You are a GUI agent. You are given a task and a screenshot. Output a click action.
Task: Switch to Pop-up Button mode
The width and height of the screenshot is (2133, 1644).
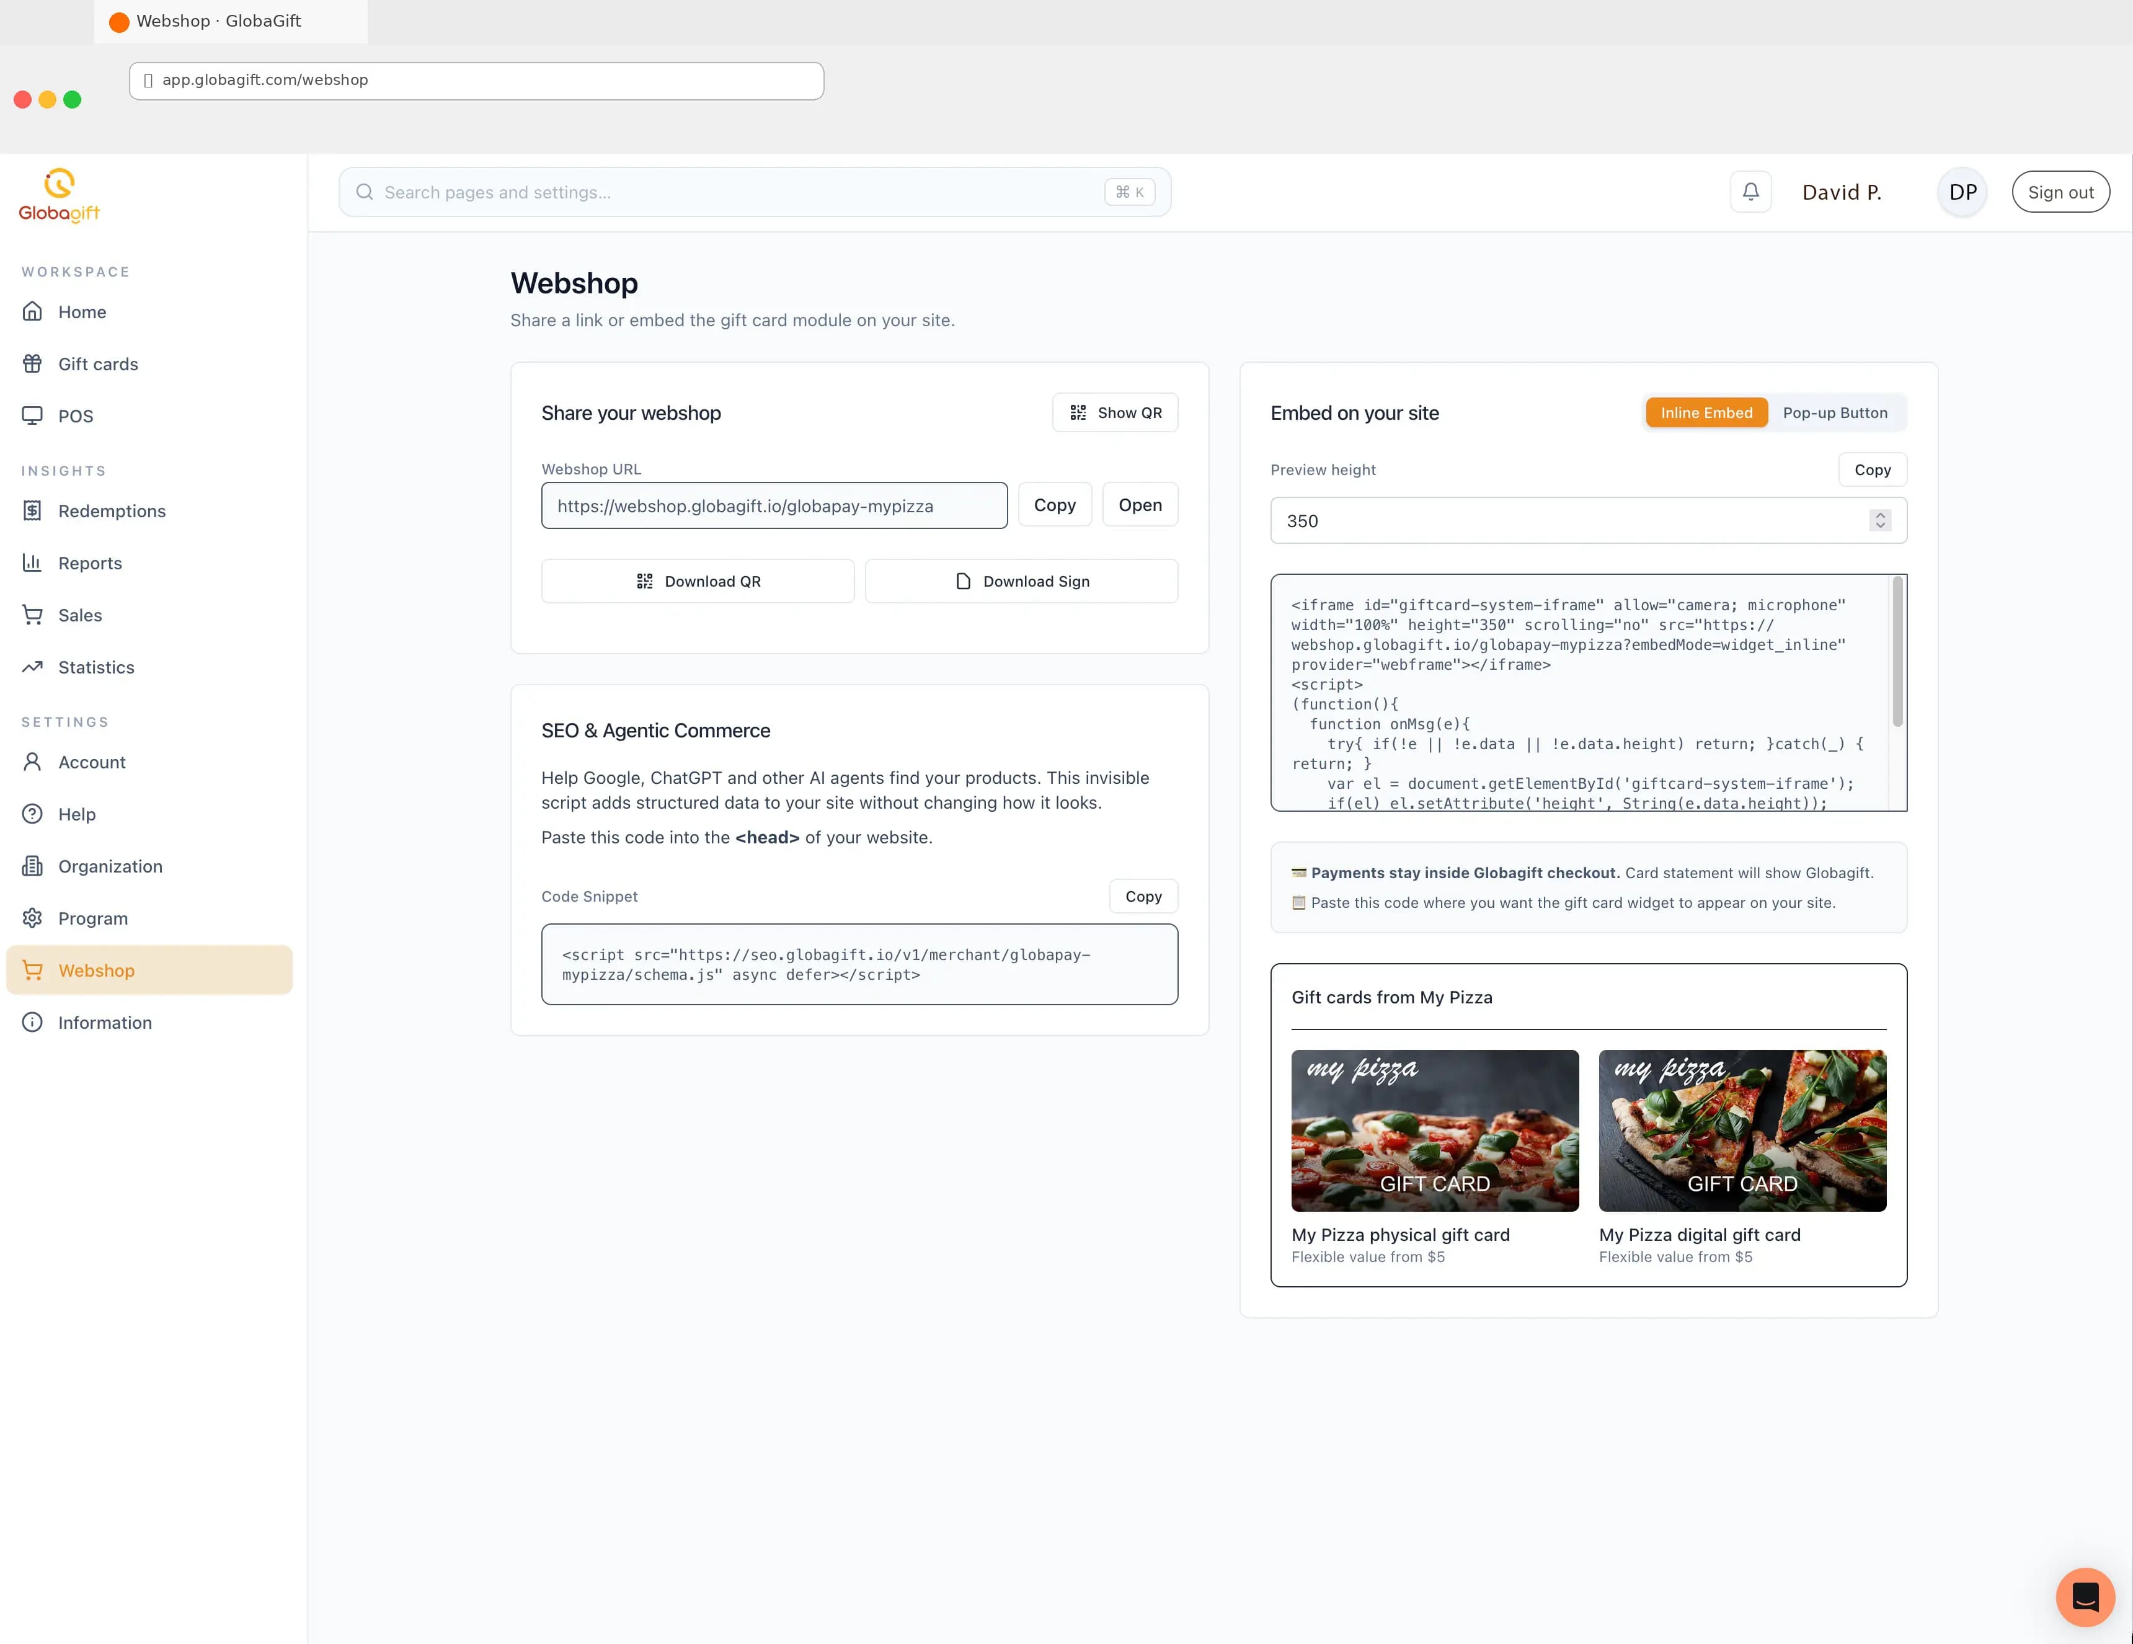(x=1834, y=412)
